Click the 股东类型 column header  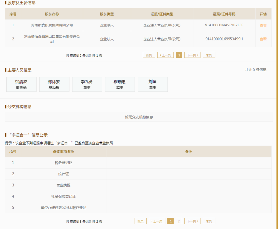pos(107,14)
